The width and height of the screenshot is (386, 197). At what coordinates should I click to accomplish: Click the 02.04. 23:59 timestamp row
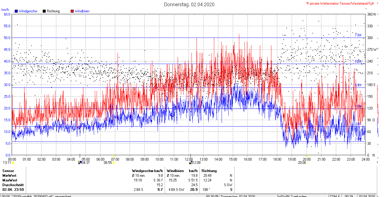(13, 190)
